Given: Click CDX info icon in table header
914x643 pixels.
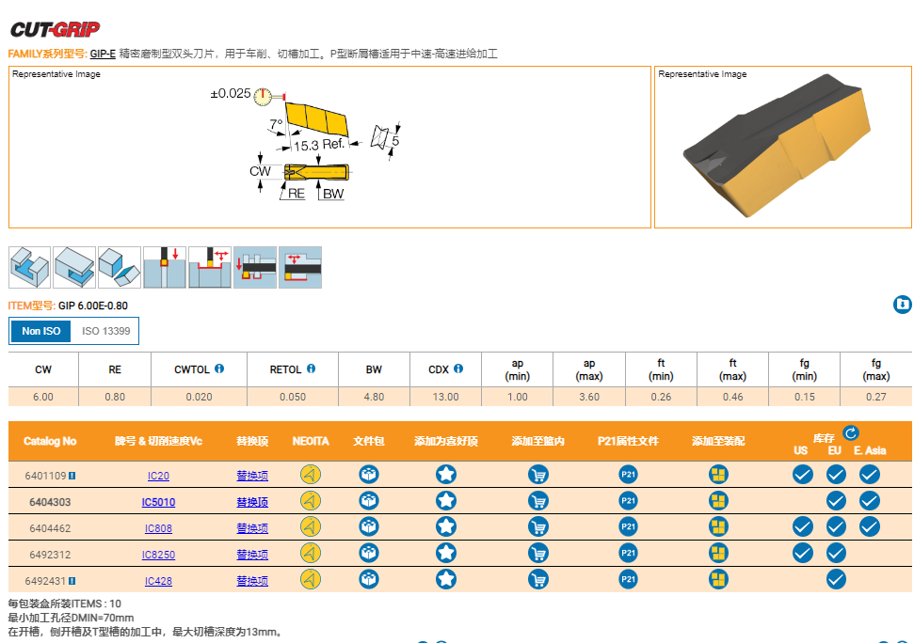Looking at the screenshot, I should pos(458,369).
